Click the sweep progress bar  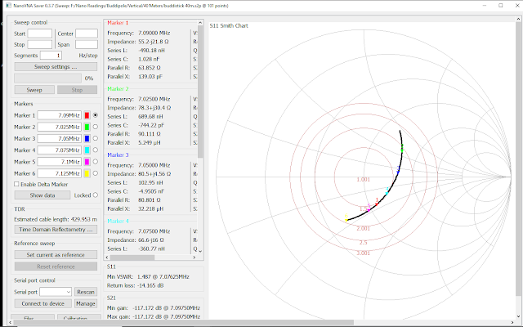point(47,78)
